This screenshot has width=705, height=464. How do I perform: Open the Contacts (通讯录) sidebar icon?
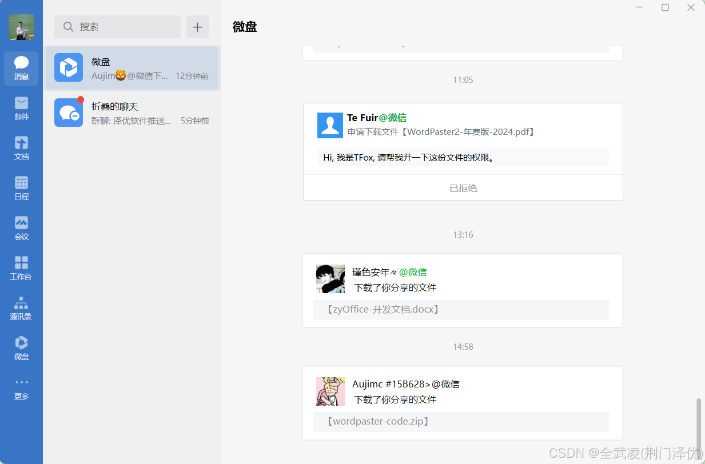pyautogui.click(x=21, y=308)
